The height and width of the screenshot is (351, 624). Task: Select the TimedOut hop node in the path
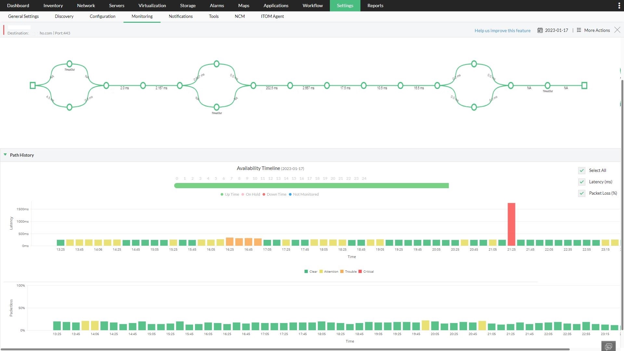pyautogui.click(x=69, y=64)
